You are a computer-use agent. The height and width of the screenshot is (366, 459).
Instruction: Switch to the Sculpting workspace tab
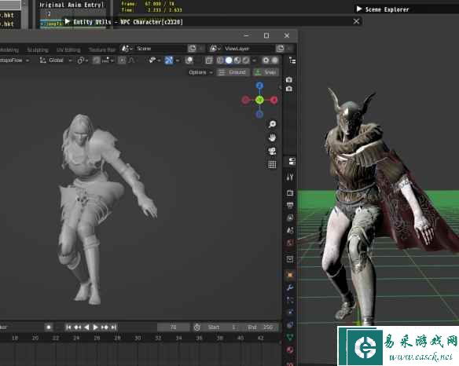(x=38, y=49)
